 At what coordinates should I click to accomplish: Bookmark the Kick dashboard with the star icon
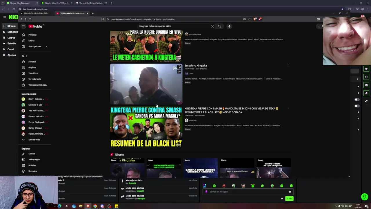coord(342,9)
